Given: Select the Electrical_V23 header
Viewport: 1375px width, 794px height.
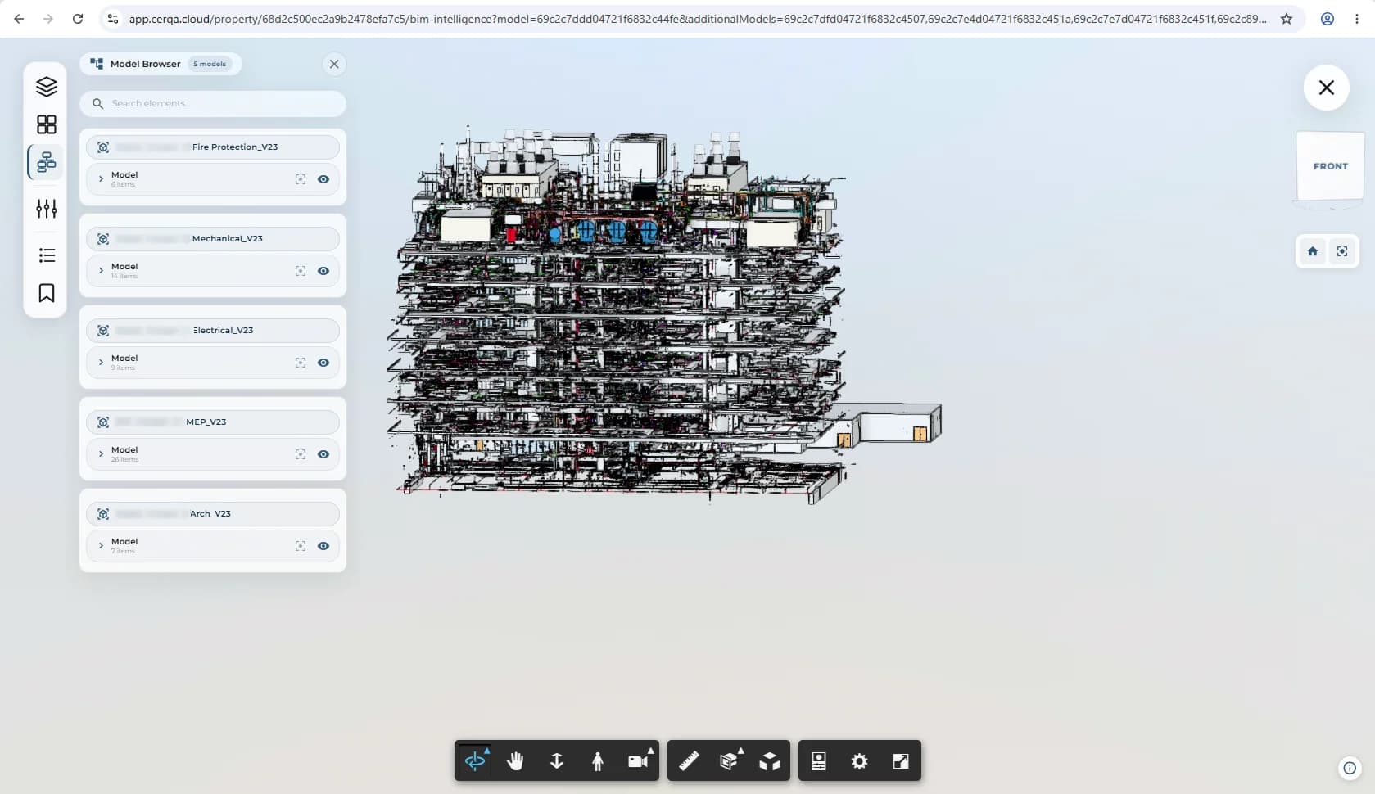Looking at the screenshot, I should [x=213, y=331].
